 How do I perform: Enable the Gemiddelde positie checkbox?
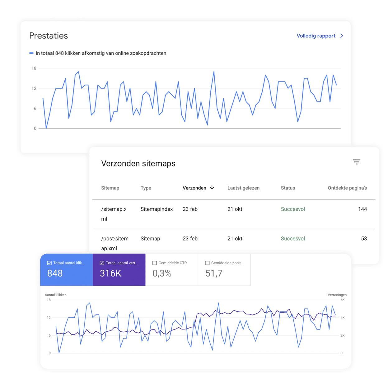click(x=207, y=263)
